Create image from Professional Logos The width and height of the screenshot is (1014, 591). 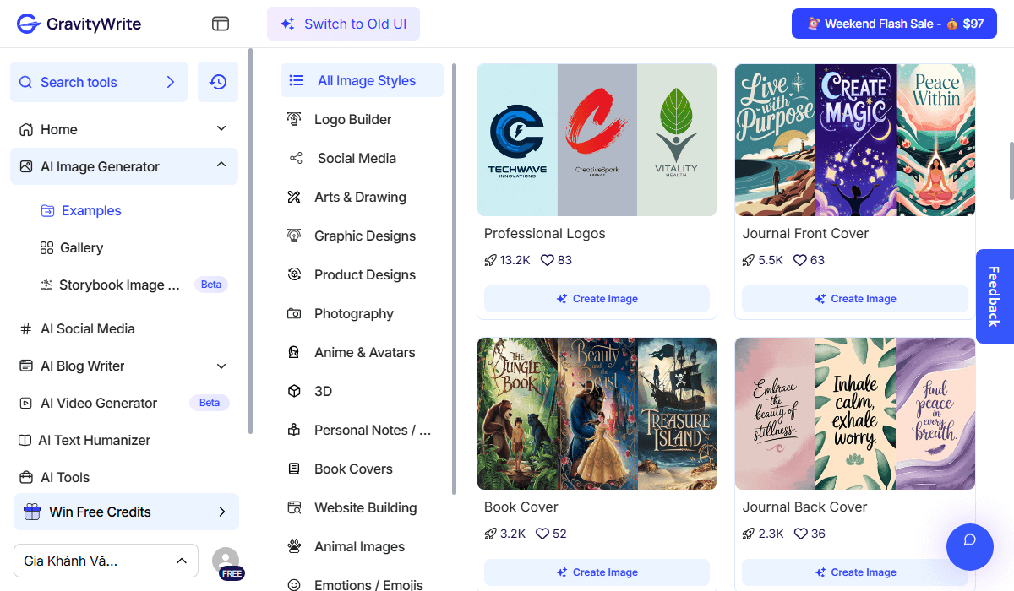tap(597, 299)
